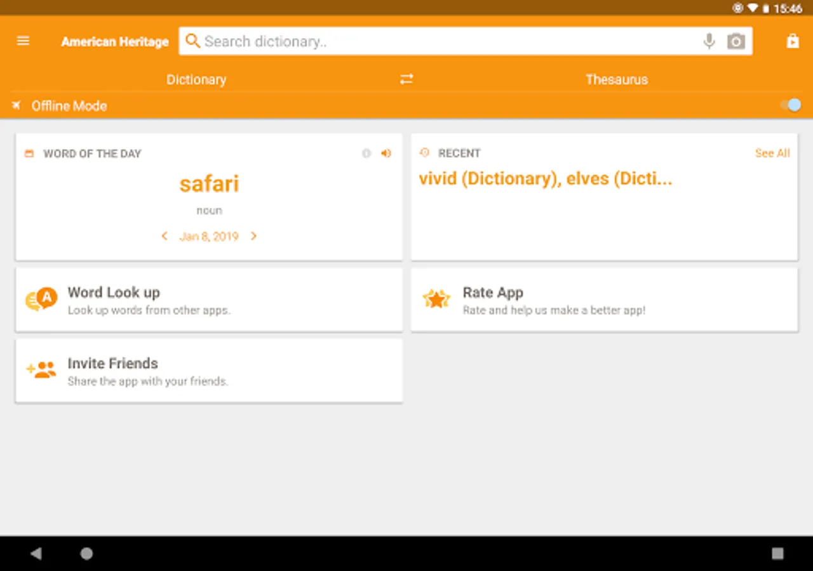Tap the speaker icon to pronounce safari
Screen dimensions: 813x571
[x=386, y=153]
